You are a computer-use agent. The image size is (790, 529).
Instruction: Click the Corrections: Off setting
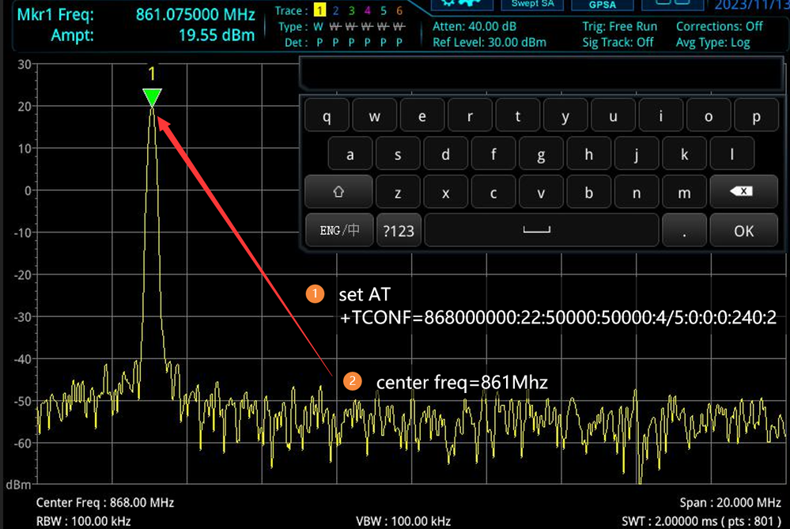coord(720,26)
